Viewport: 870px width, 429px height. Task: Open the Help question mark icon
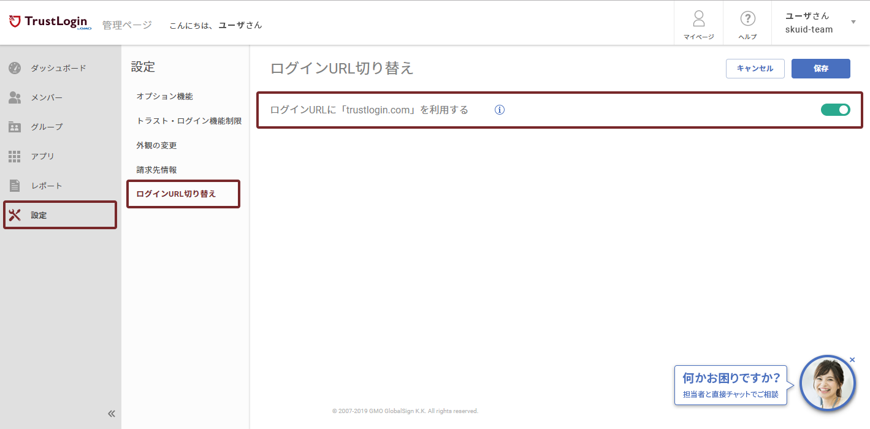pos(747,19)
